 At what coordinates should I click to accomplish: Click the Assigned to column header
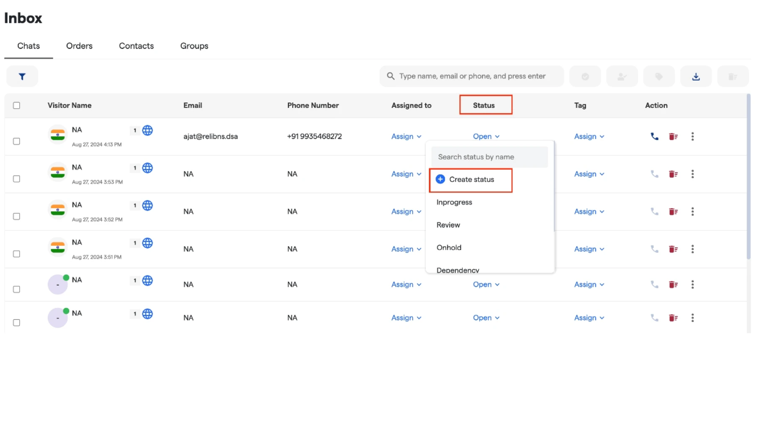point(411,105)
